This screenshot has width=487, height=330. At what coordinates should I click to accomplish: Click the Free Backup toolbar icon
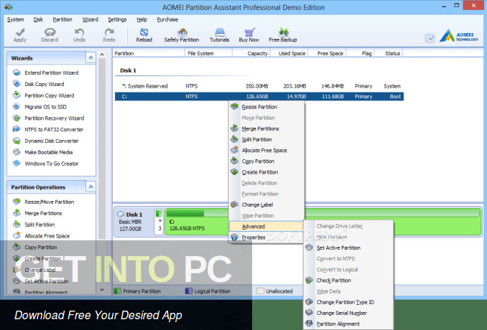click(283, 32)
